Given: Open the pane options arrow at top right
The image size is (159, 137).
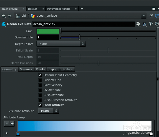Looking at the screenshot, I should coord(158,9).
